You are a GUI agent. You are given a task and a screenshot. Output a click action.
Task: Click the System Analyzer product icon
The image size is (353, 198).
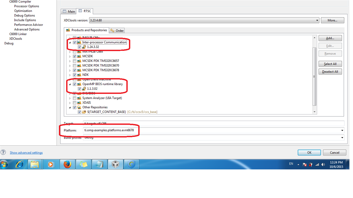(79, 98)
